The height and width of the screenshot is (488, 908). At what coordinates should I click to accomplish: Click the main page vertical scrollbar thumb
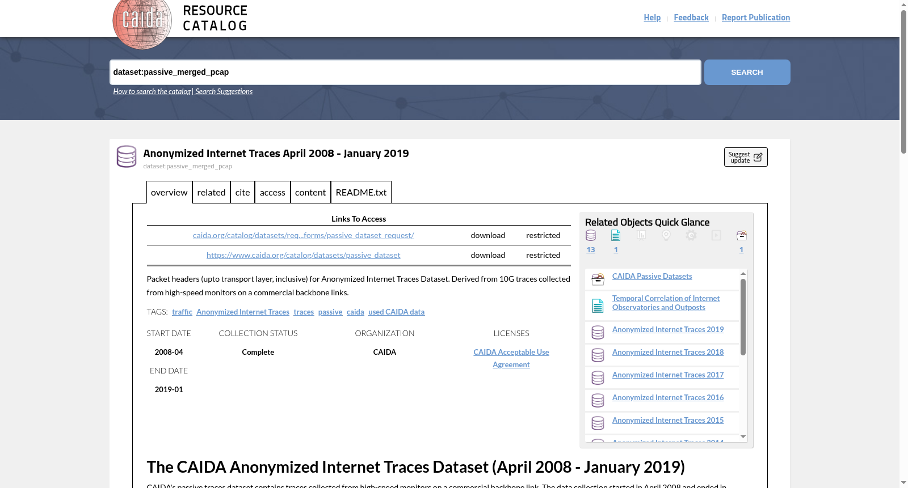[x=903, y=82]
